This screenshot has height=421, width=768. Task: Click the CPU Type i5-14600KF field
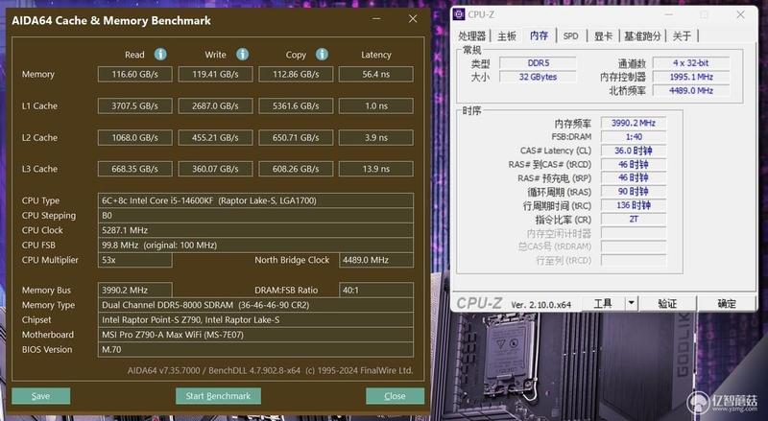point(255,200)
